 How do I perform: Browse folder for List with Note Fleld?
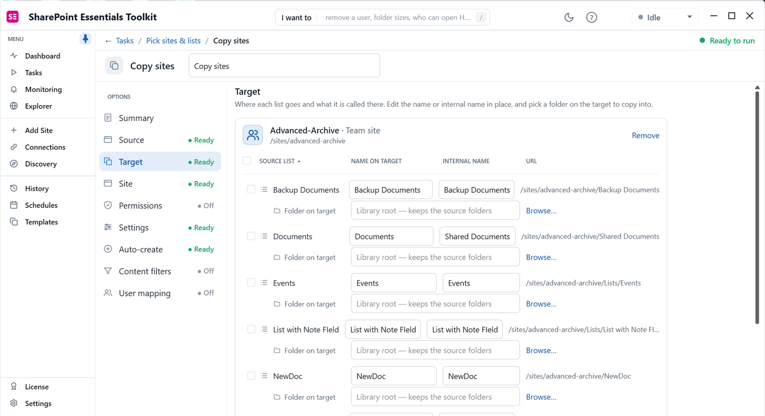[541, 350]
